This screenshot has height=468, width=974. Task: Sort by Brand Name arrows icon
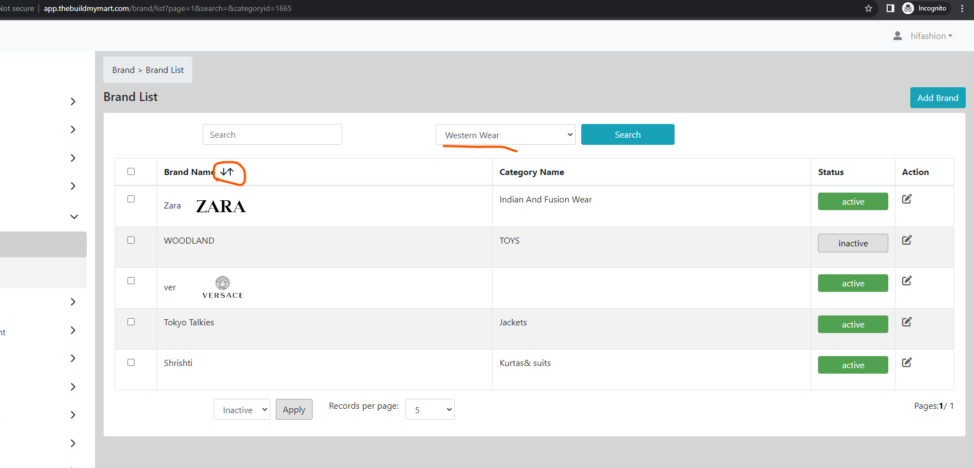[227, 172]
